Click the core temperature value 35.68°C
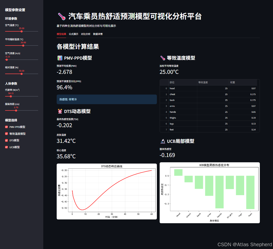This screenshot has height=249, width=273. coord(66,156)
